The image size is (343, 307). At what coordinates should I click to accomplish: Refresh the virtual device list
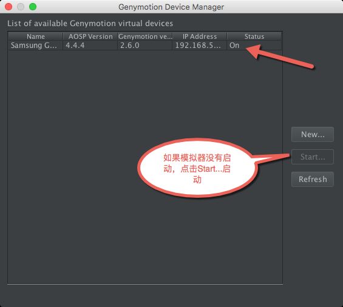click(313, 180)
